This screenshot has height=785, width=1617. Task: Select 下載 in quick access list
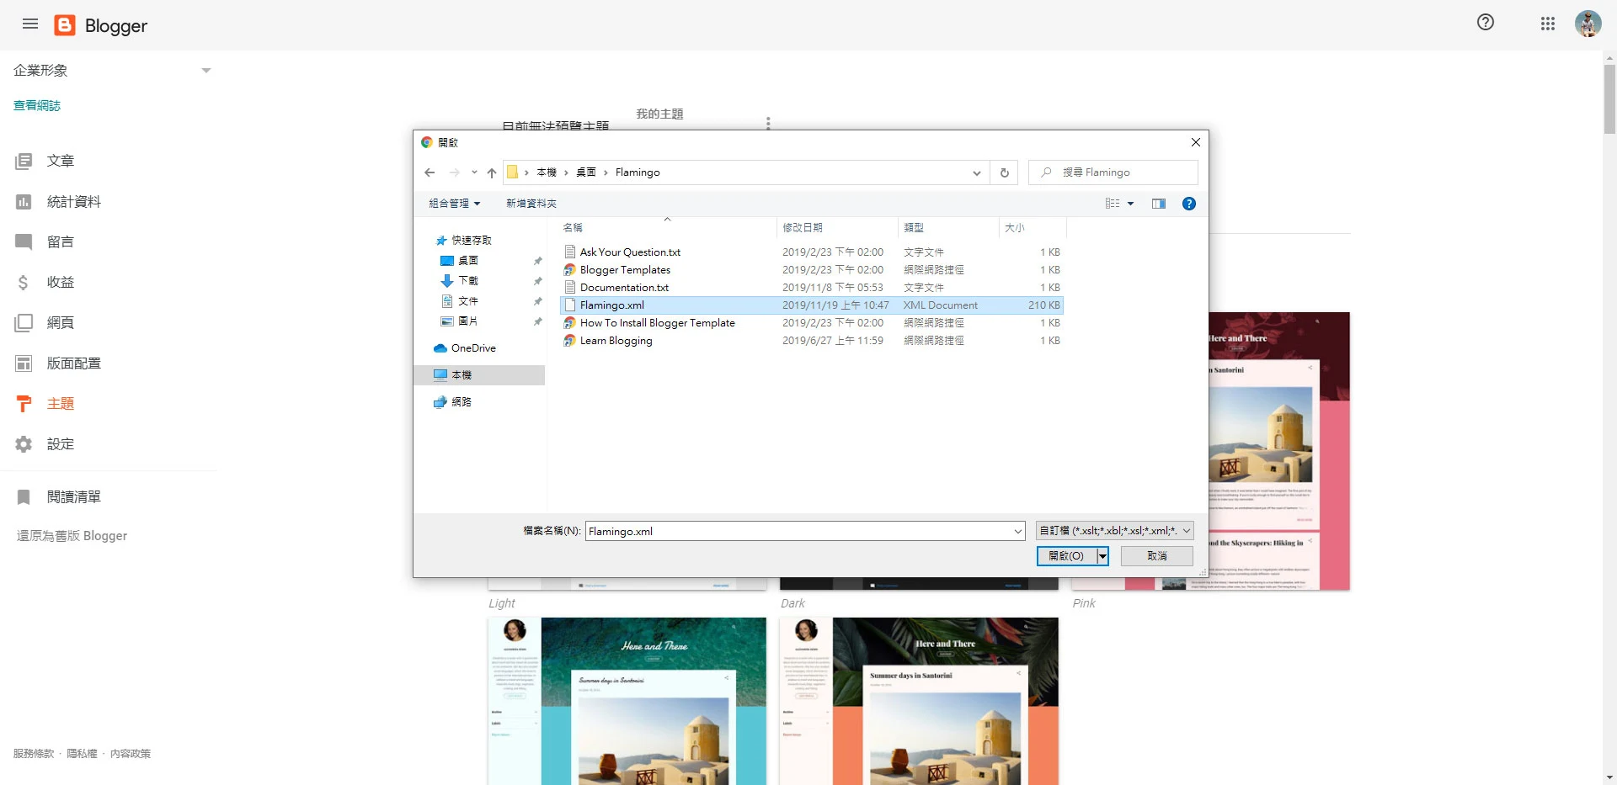click(468, 281)
